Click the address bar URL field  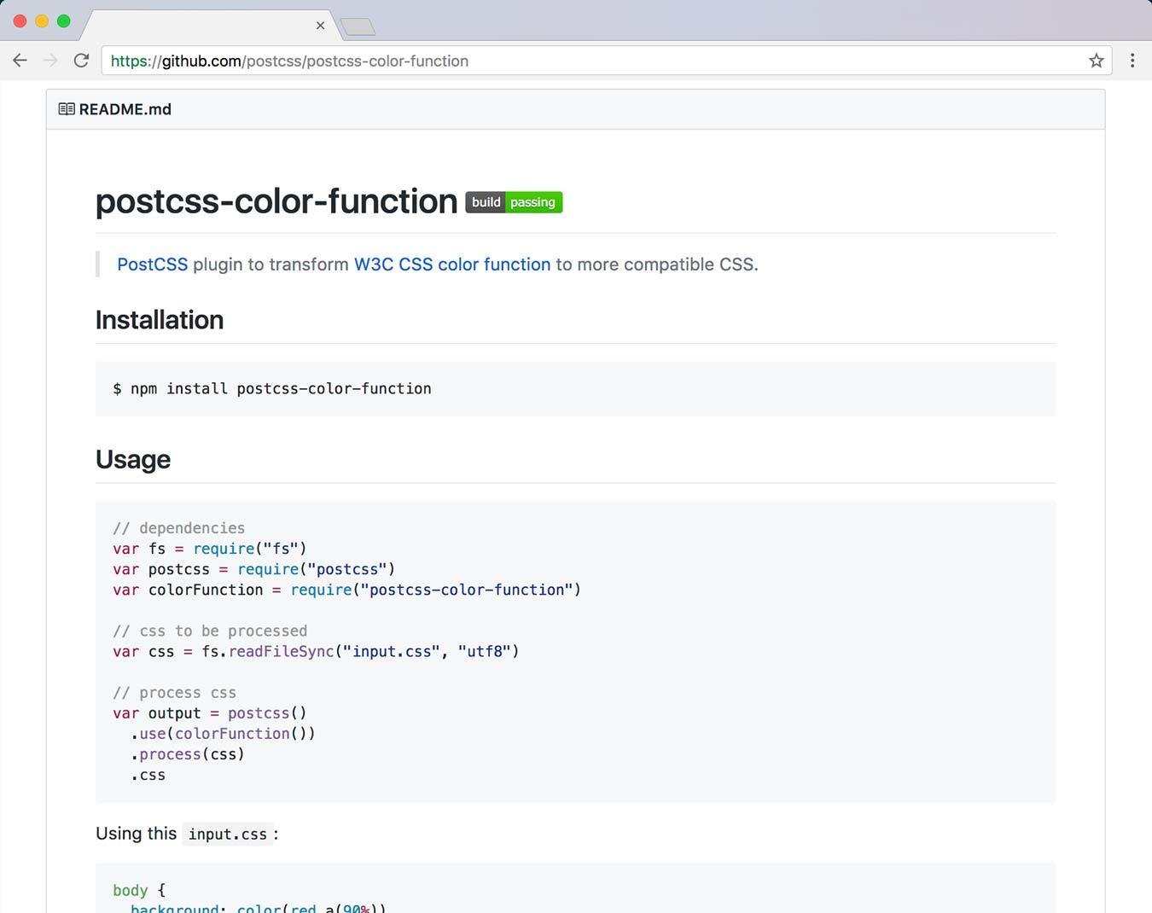pyautogui.click(x=606, y=61)
